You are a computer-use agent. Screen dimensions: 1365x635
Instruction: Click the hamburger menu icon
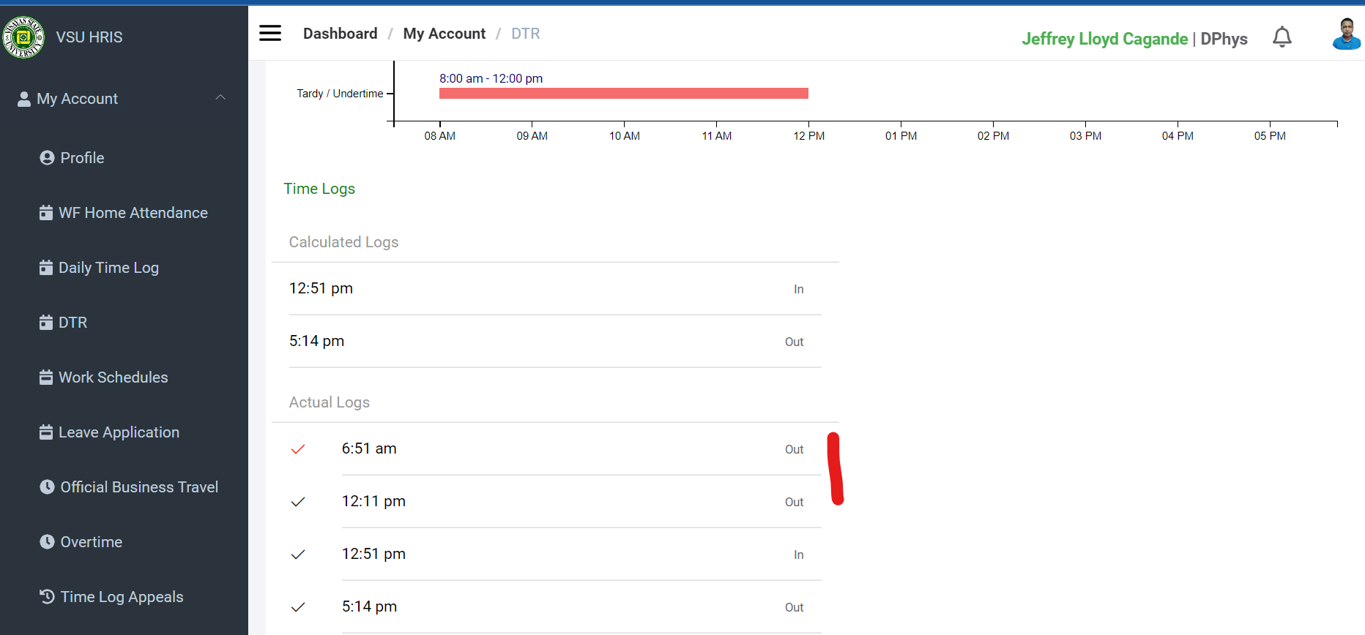point(270,33)
